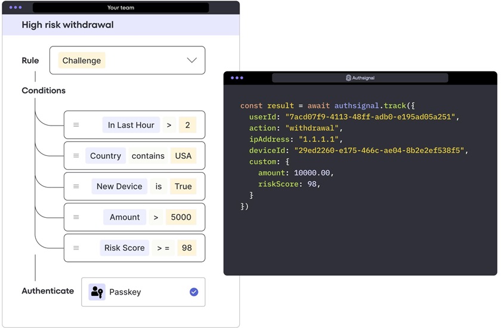Open the Rule dropdown showing Challenge

click(x=127, y=60)
